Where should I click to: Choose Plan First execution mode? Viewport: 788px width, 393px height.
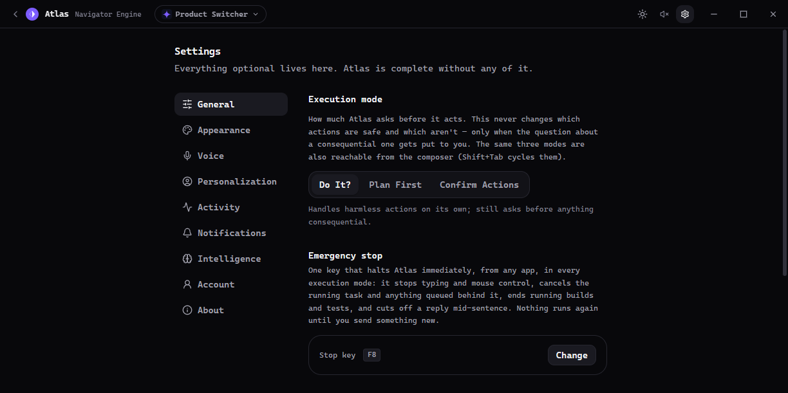click(395, 185)
